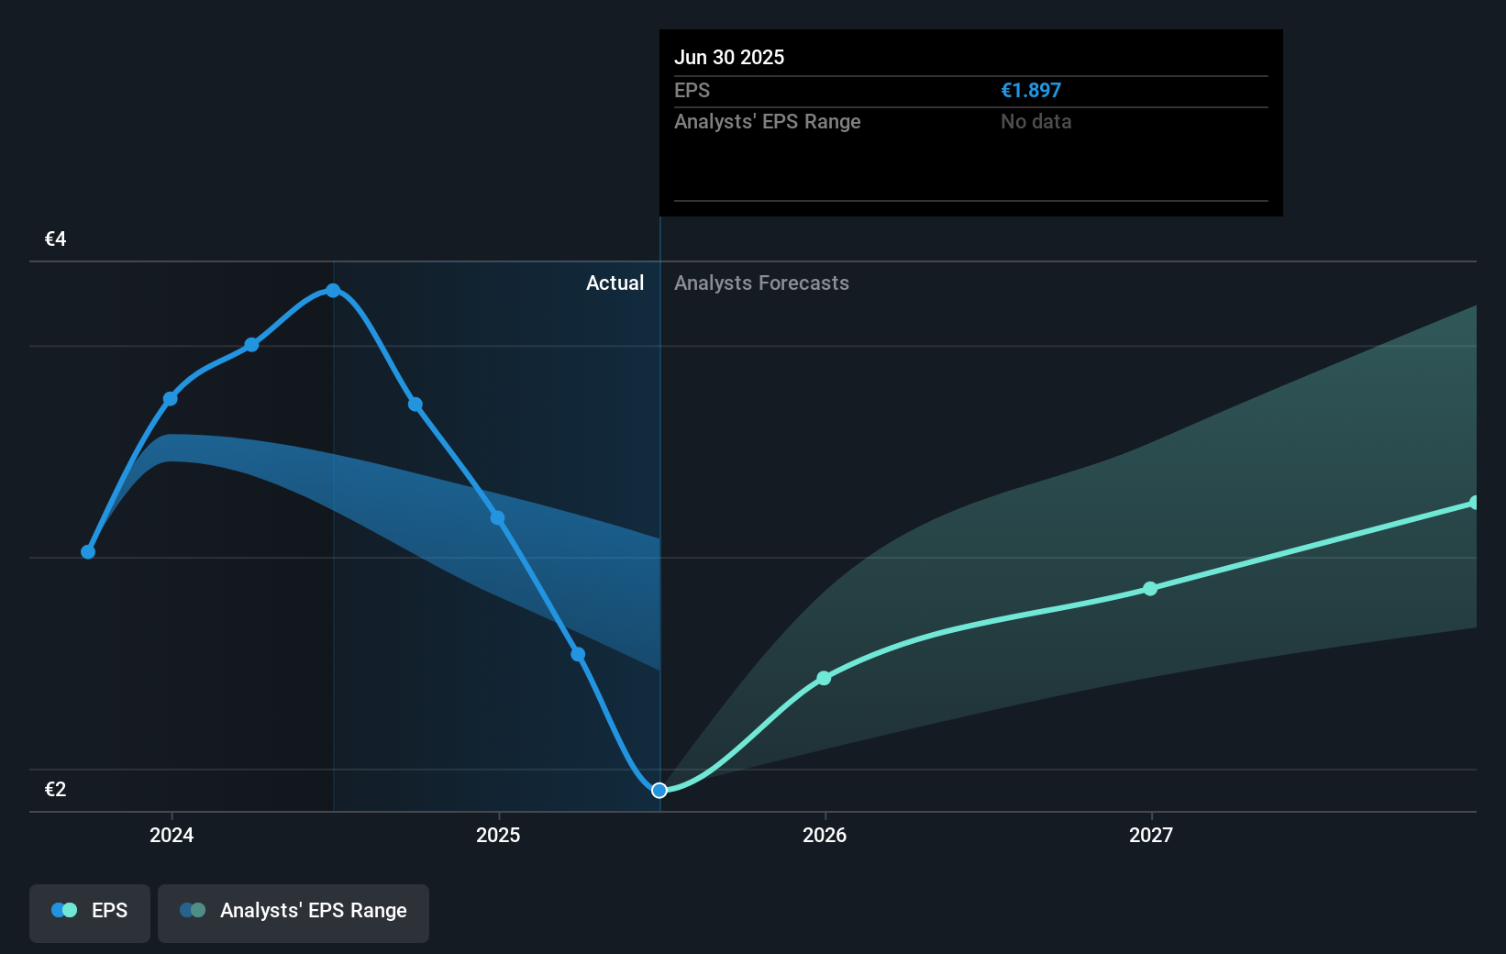Select the 2026 forecast EPS data point

point(824,679)
